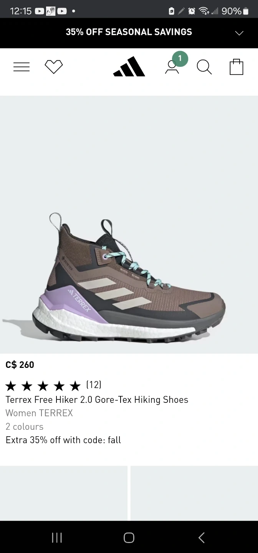Open Terrex Free Hiker 2.0 Gore-Tex product title
The height and width of the screenshot is (553, 258).
[97, 400]
